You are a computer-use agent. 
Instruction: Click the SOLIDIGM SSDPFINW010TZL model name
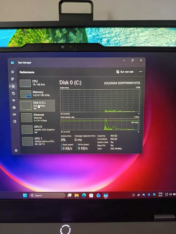(x=122, y=83)
